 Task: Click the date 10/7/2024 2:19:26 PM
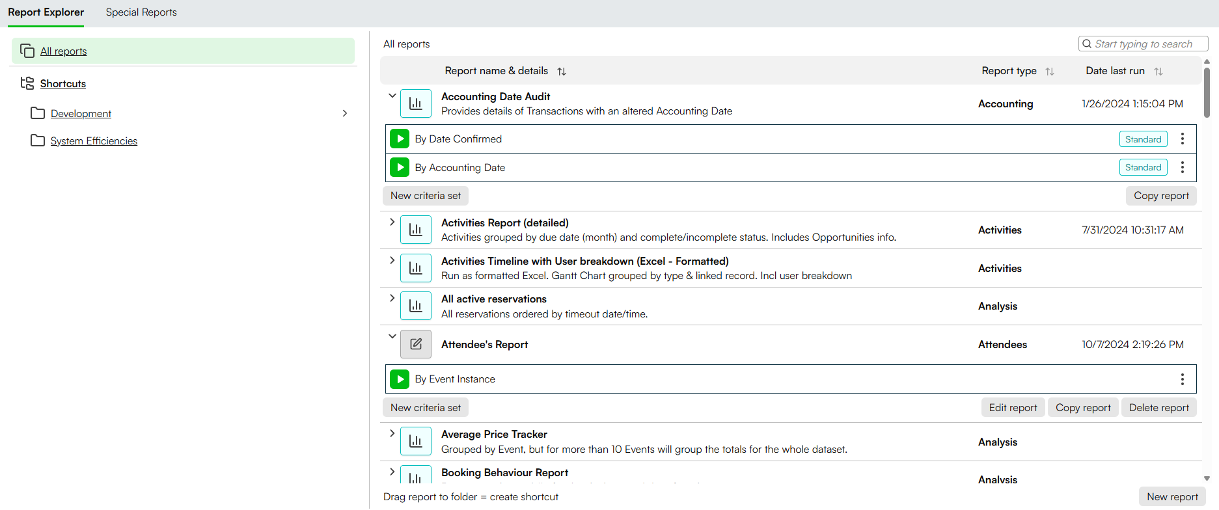tap(1132, 344)
